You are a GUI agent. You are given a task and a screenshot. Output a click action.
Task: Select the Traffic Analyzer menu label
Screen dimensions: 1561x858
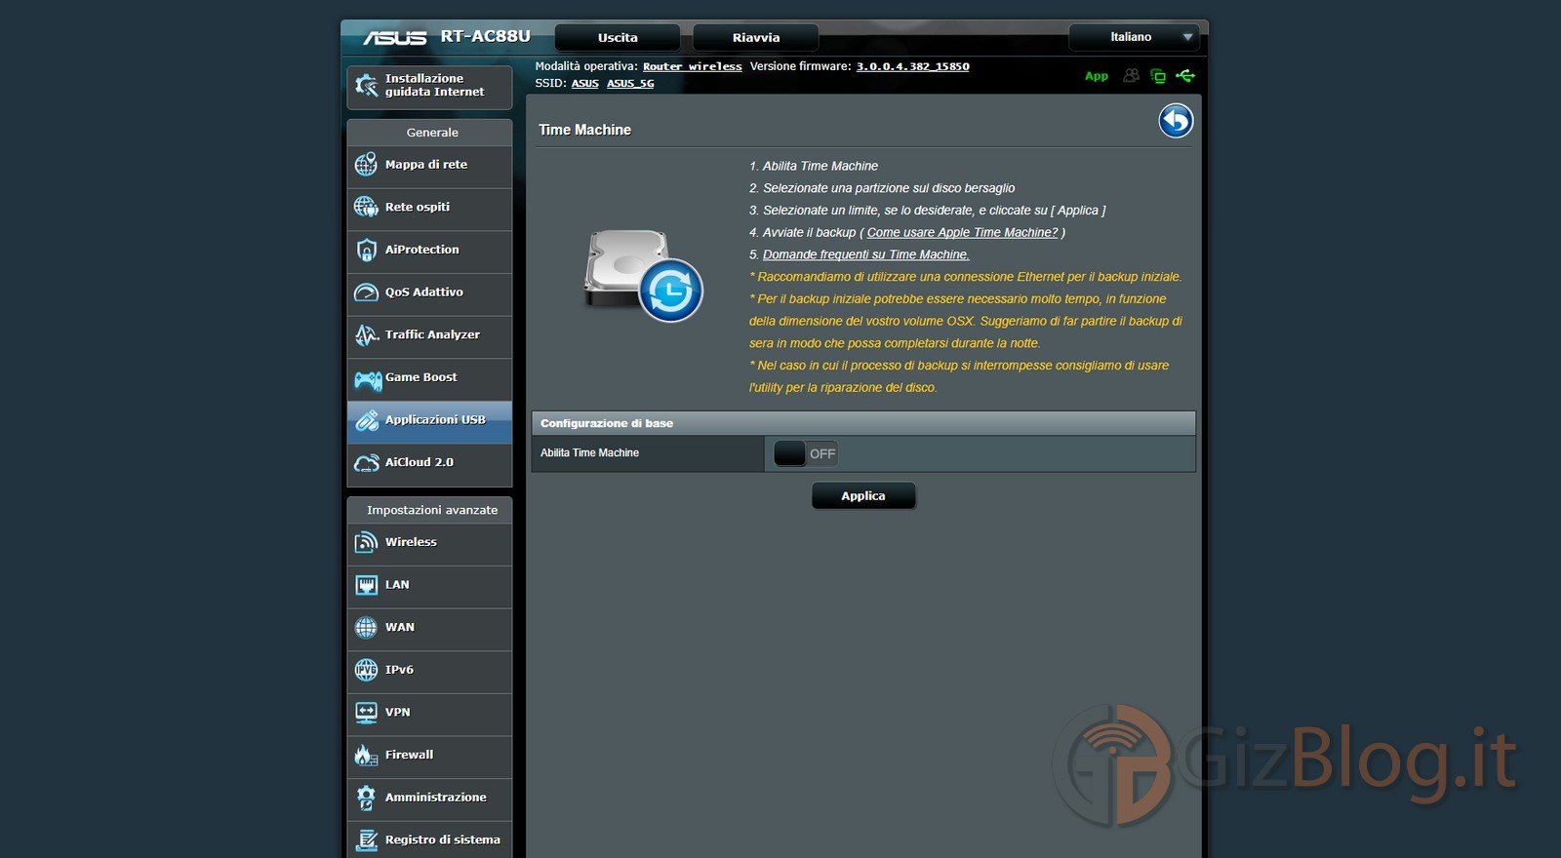(432, 334)
